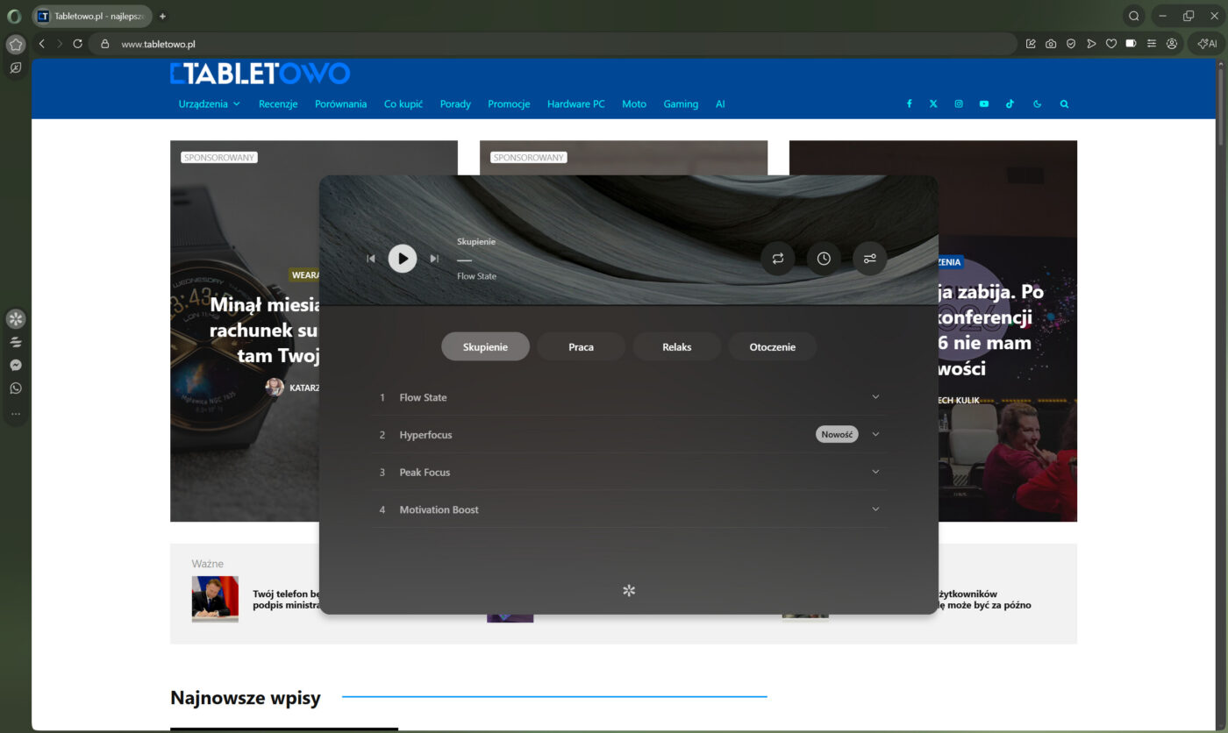Screen dimensions: 1228x733
Task: Open the AI assistant button
Action: (1206, 44)
